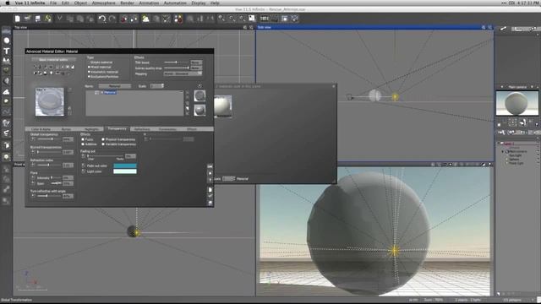Screen dimensions: 541x304
Task: Click Basic material editor button
Action: pyautogui.click(x=53, y=60)
